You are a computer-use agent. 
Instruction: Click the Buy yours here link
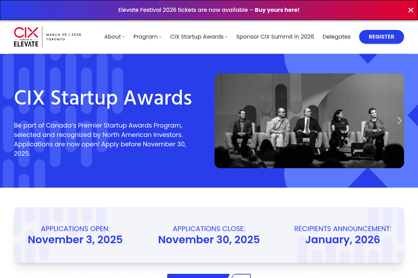click(277, 10)
